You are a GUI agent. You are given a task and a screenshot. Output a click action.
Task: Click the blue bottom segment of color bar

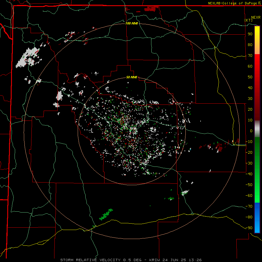point(257,217)
